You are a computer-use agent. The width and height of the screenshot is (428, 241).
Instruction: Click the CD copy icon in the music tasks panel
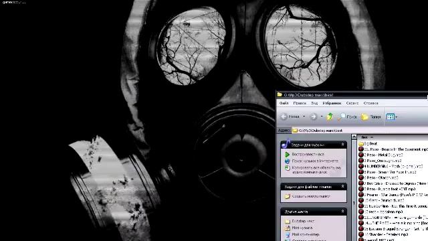coord(287,168)
